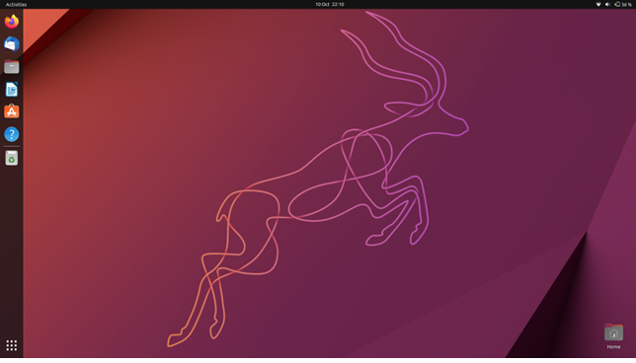Click the network status icon

pos(598,5)
